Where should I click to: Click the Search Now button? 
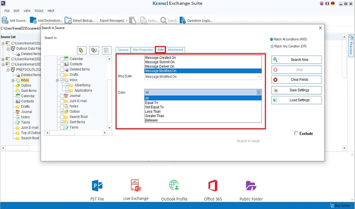pyautogui.click(x=297, y=60)
